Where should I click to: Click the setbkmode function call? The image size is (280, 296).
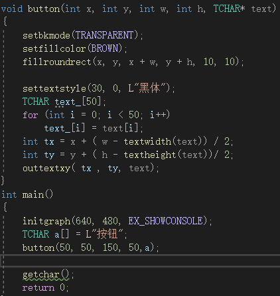[x=46, y=35]
